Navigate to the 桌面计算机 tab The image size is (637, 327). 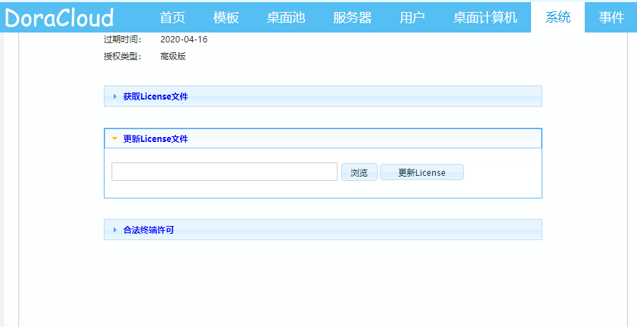[x=485, y=18]
